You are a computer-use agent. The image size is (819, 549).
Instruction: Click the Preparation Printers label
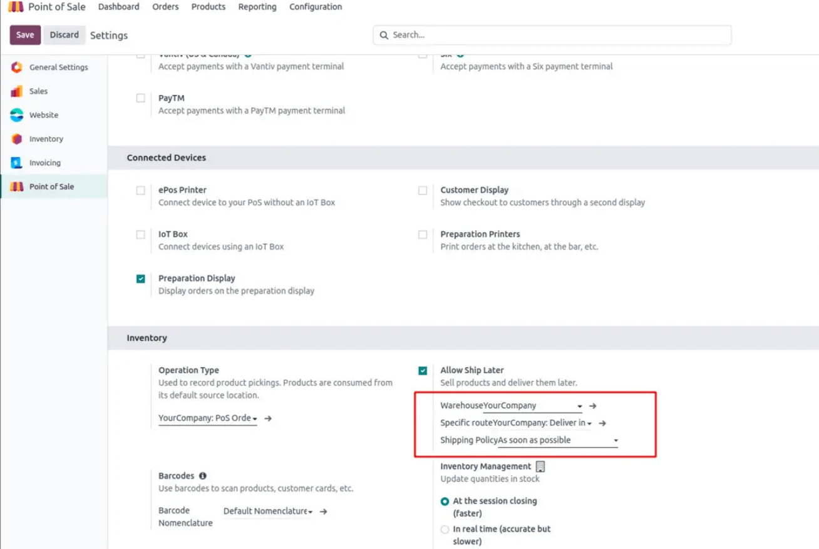pos(480,234)
